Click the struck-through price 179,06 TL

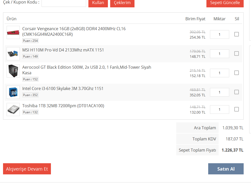click(198, 51)
